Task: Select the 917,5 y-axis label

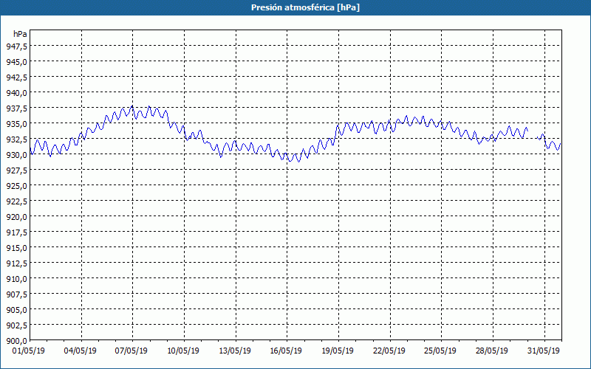Action: [x=17, y=232]
